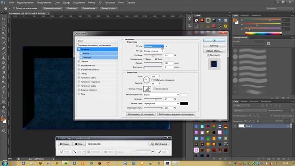The height and width of the screenshot is (166, 295).
Task: Click the Размер size value field
Action: (x=168, y=63)
